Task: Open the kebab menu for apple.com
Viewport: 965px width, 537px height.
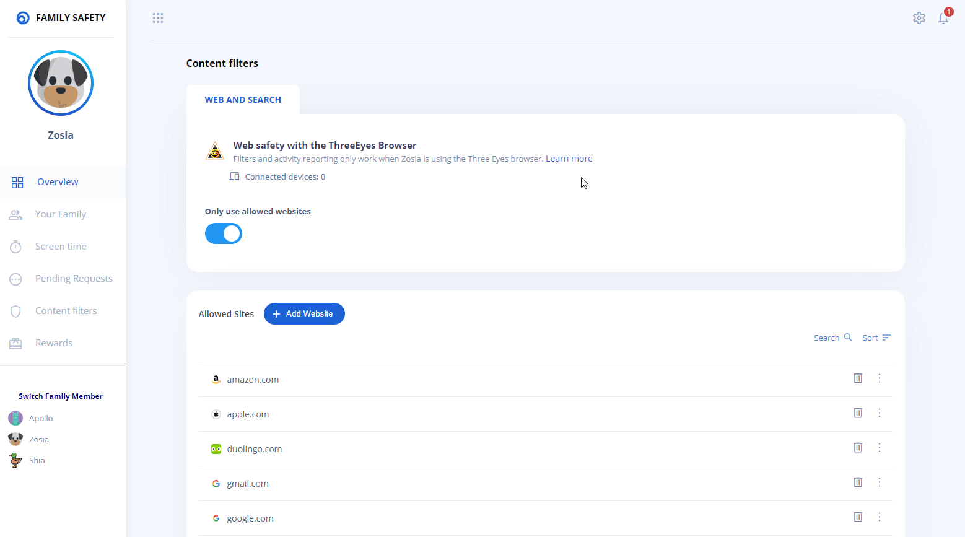Action: (x=879, y=413)
